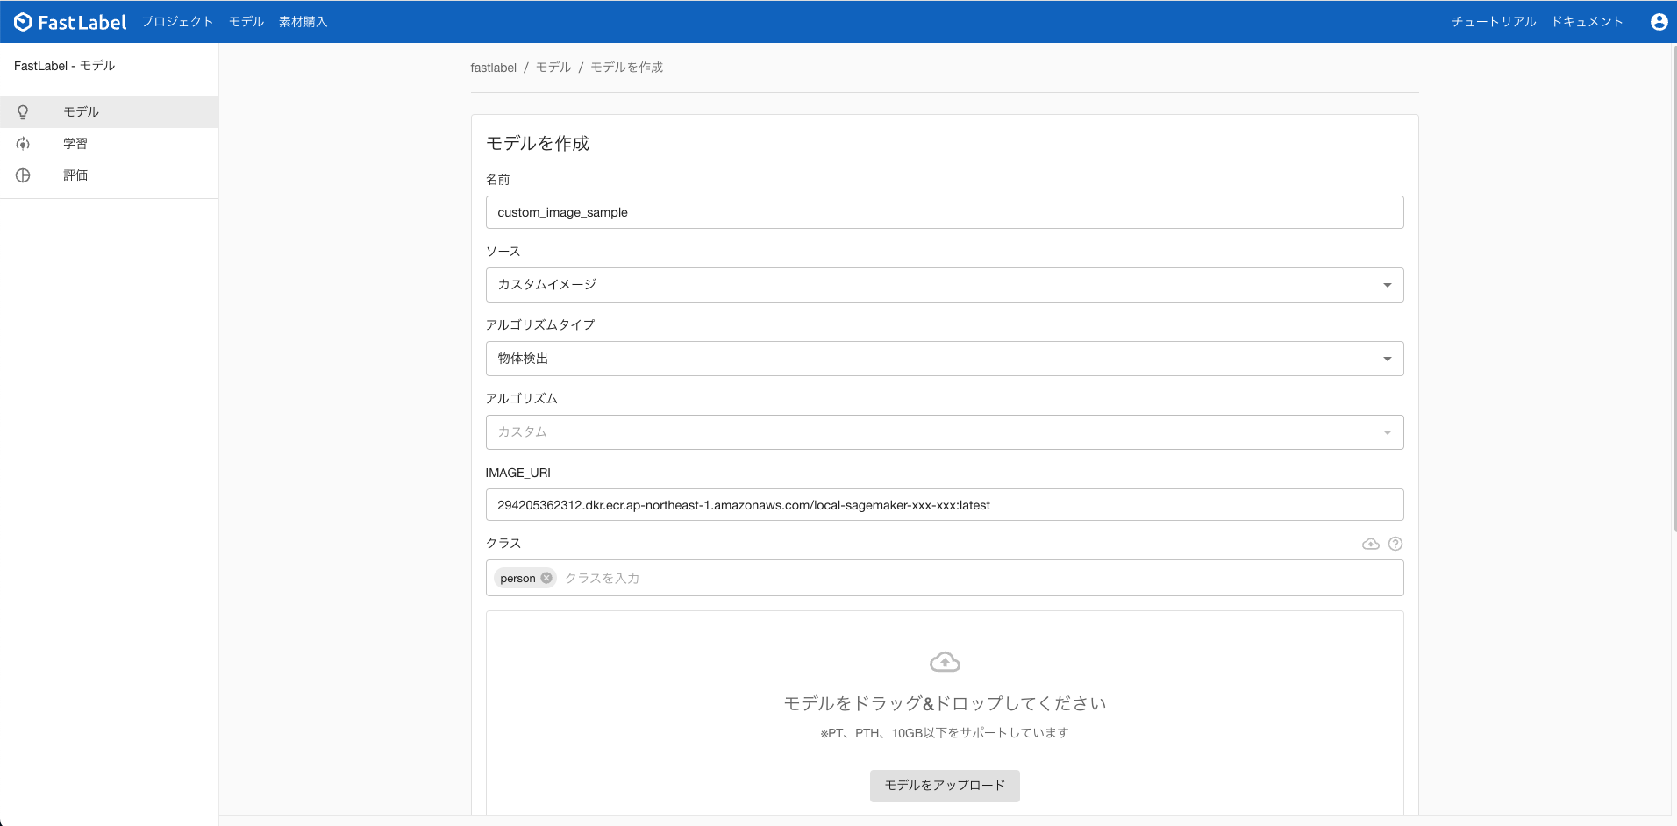Focus the IMAGE_URI input field

tap(945, 505)
